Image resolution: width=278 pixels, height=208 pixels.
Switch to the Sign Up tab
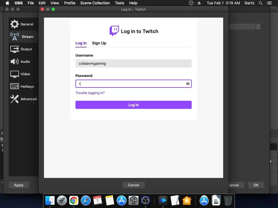pos(99,43)
